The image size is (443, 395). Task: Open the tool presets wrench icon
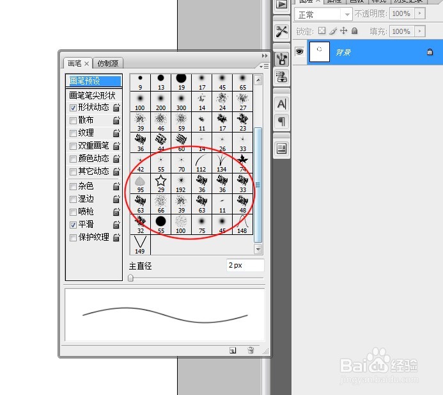tap(282, 31)
